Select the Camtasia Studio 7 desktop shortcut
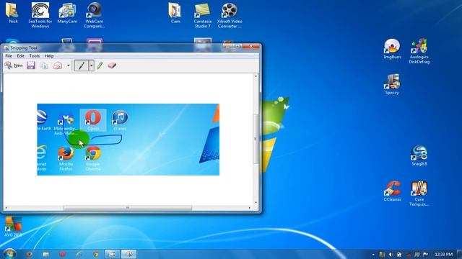Image resolution: width=462 pixels, height=259 pixels. coord(202,15)
